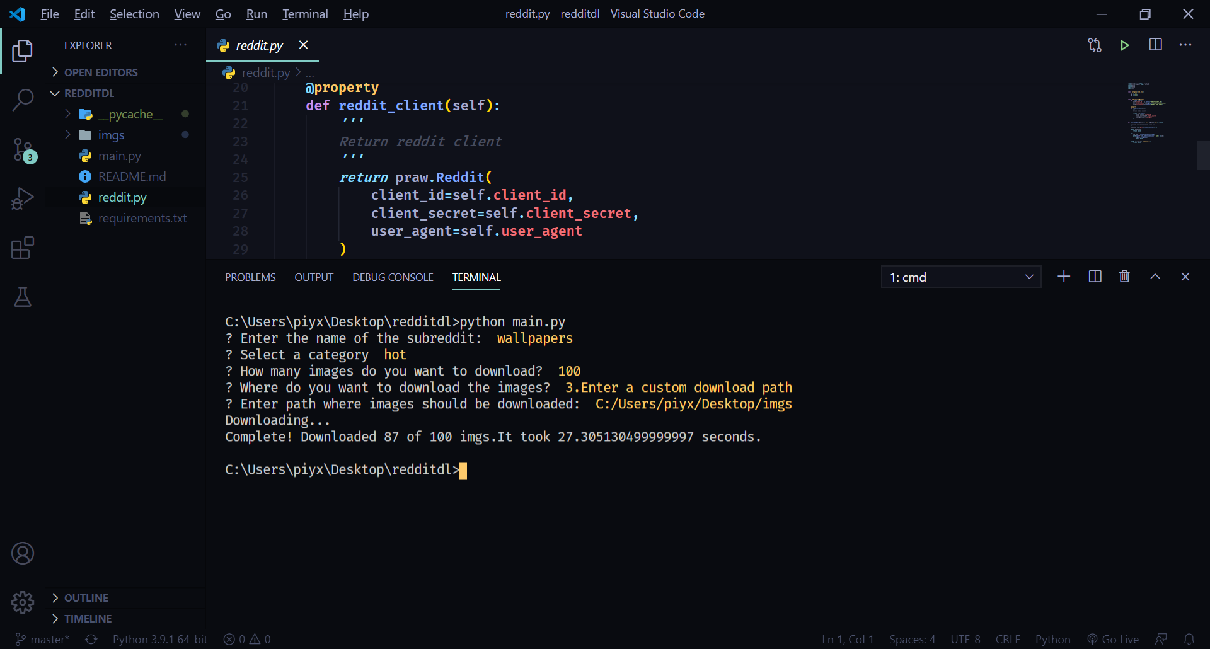Open notifications bell in status bar
The image size is (1210, 649).
1189,640
